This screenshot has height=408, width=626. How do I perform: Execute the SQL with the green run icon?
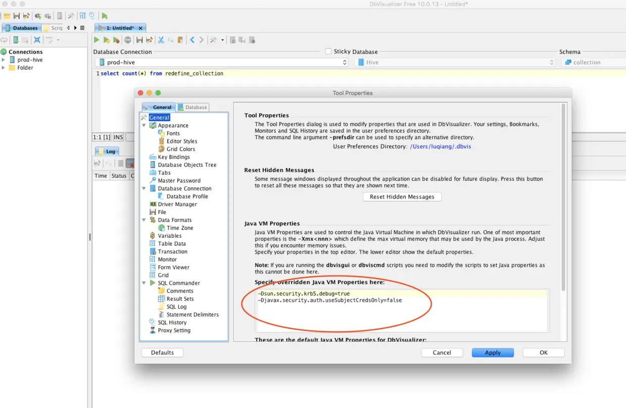click(96, 40)
